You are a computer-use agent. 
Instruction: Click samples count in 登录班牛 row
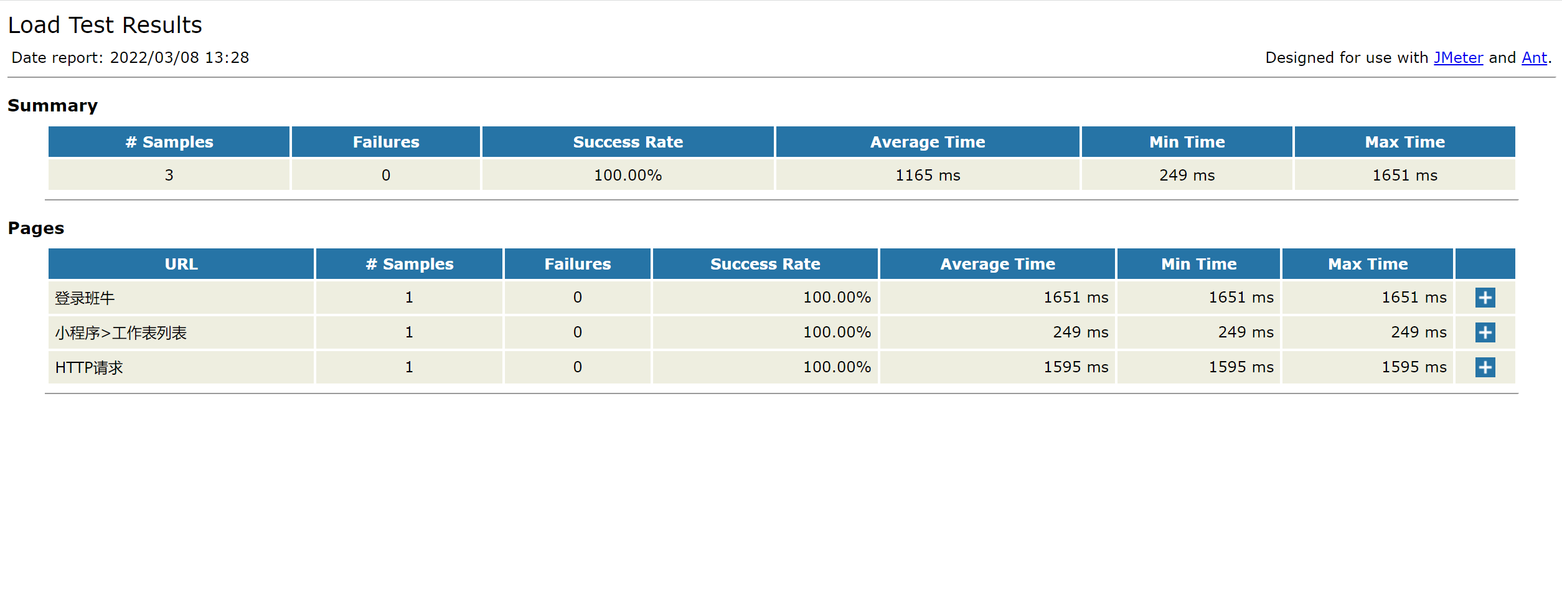point(409,298)
